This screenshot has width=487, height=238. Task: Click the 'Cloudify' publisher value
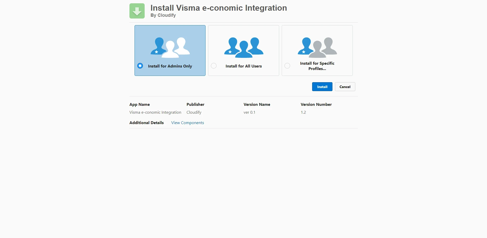(x=194, y=112)
